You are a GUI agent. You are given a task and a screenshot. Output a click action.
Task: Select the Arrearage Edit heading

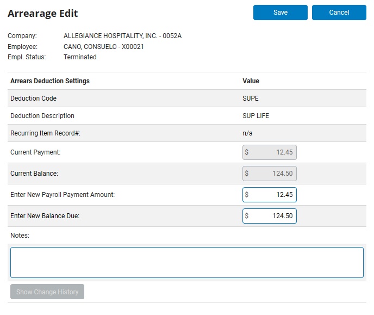click(43, 14)
